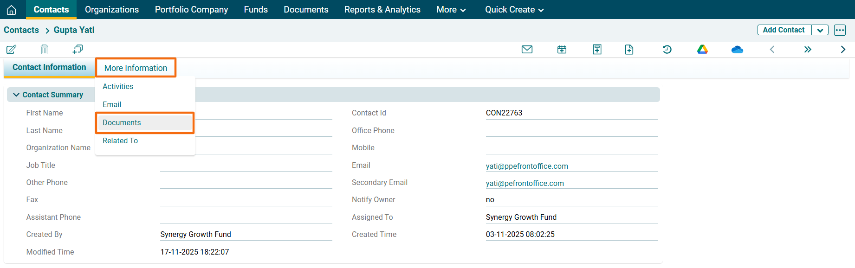Select Activities from the dropdown menu
Image resolution: width=855 pixels, height=268 pixels.
(118, 87)
